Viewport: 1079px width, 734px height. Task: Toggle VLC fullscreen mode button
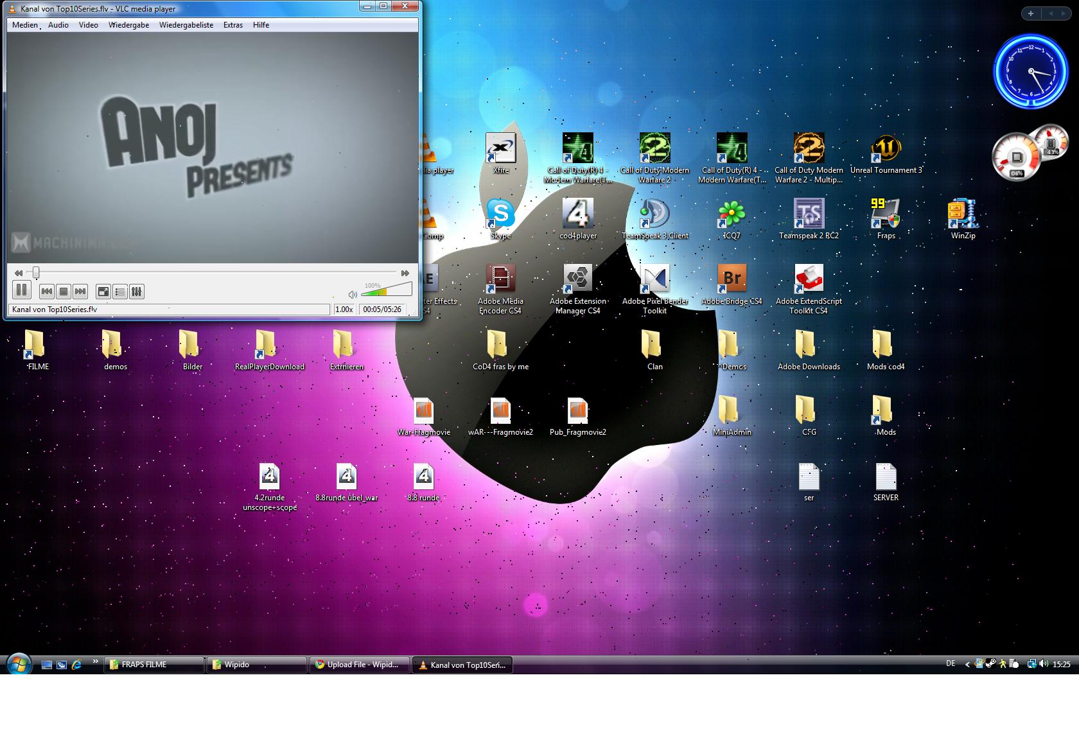[x=103, y=292]
